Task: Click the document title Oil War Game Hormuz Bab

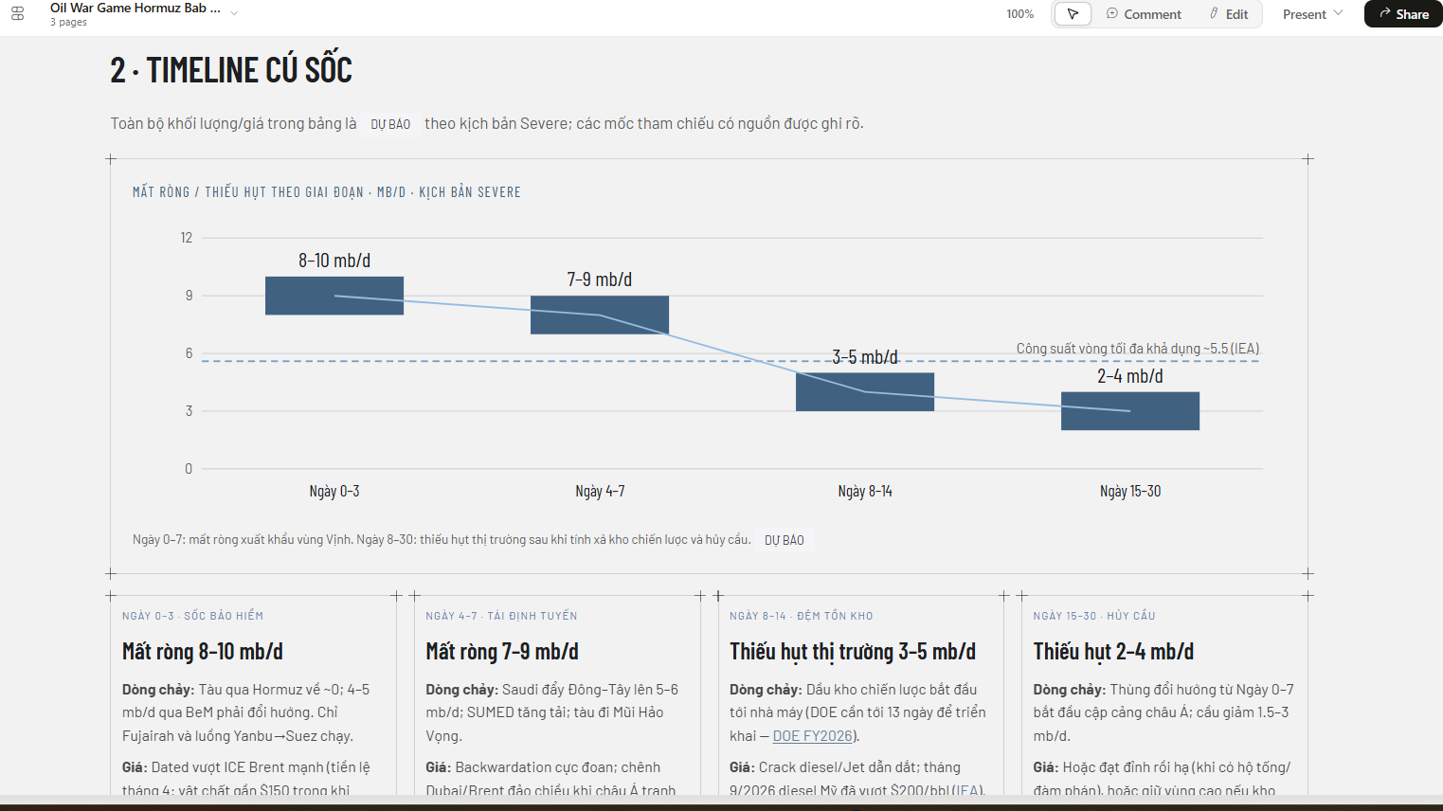Action: [x=135, y=8]
